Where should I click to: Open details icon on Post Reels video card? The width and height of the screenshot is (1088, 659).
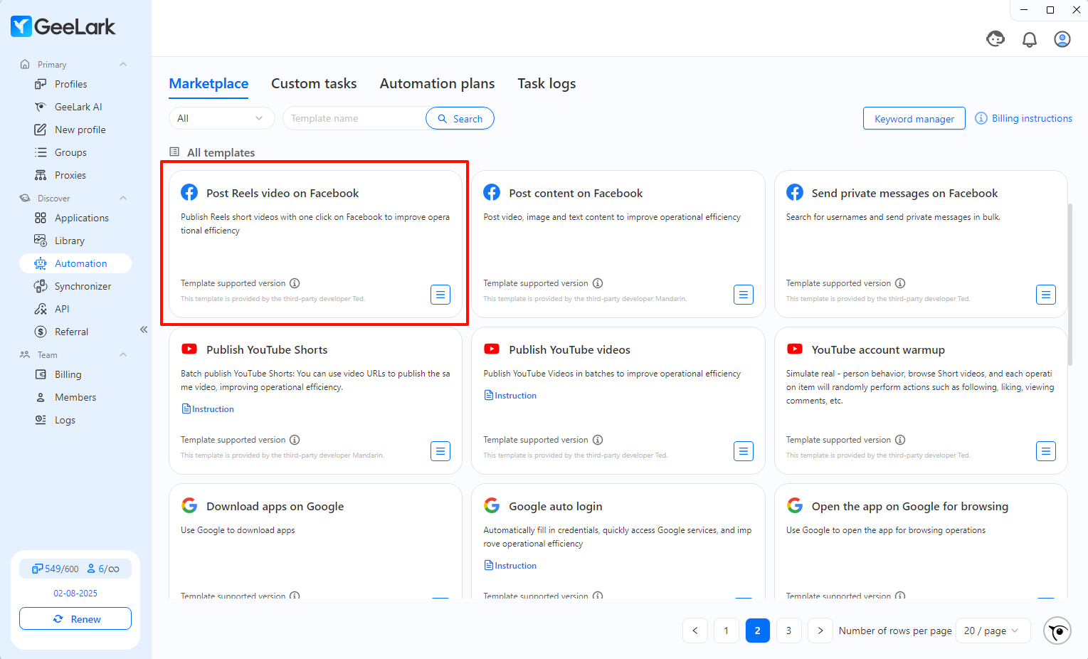[x=440, y=295]
